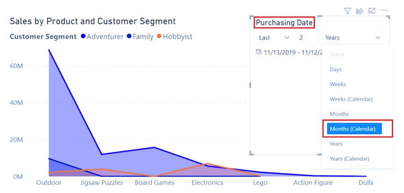Click the filter funnel icon on the visual
Image resolution: width=404 pixels, height=193 pixels.
click(x=347, y=11)
